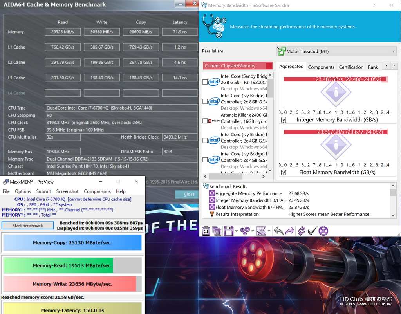Click the tabs scroll-right arrow in Sandra
Screen dimensions: 401x314
(394, 66)
